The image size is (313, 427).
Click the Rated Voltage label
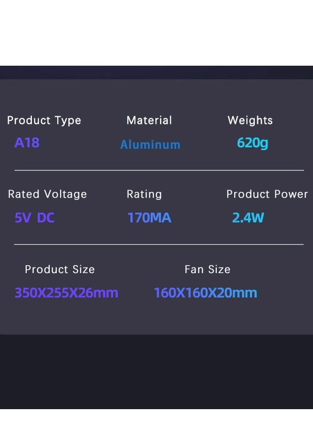[47, 194]
